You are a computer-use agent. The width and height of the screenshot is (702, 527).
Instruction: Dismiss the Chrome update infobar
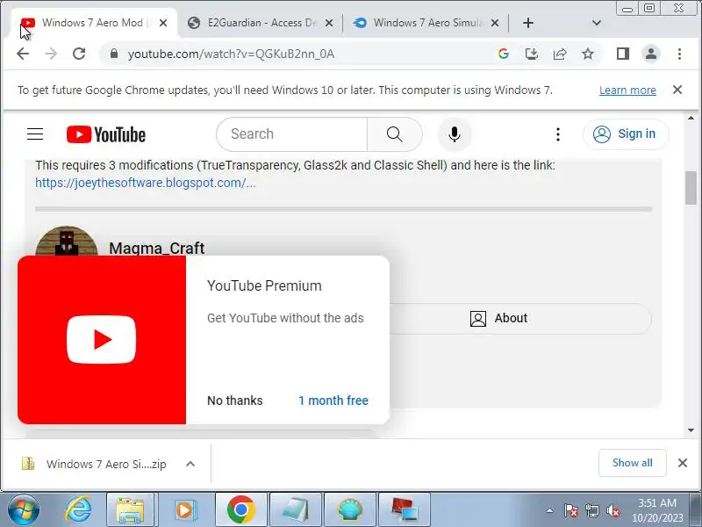tap(677, 90)
